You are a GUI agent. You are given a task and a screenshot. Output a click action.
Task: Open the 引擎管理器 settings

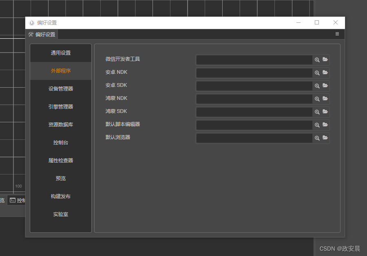click(x=61, y=107)
